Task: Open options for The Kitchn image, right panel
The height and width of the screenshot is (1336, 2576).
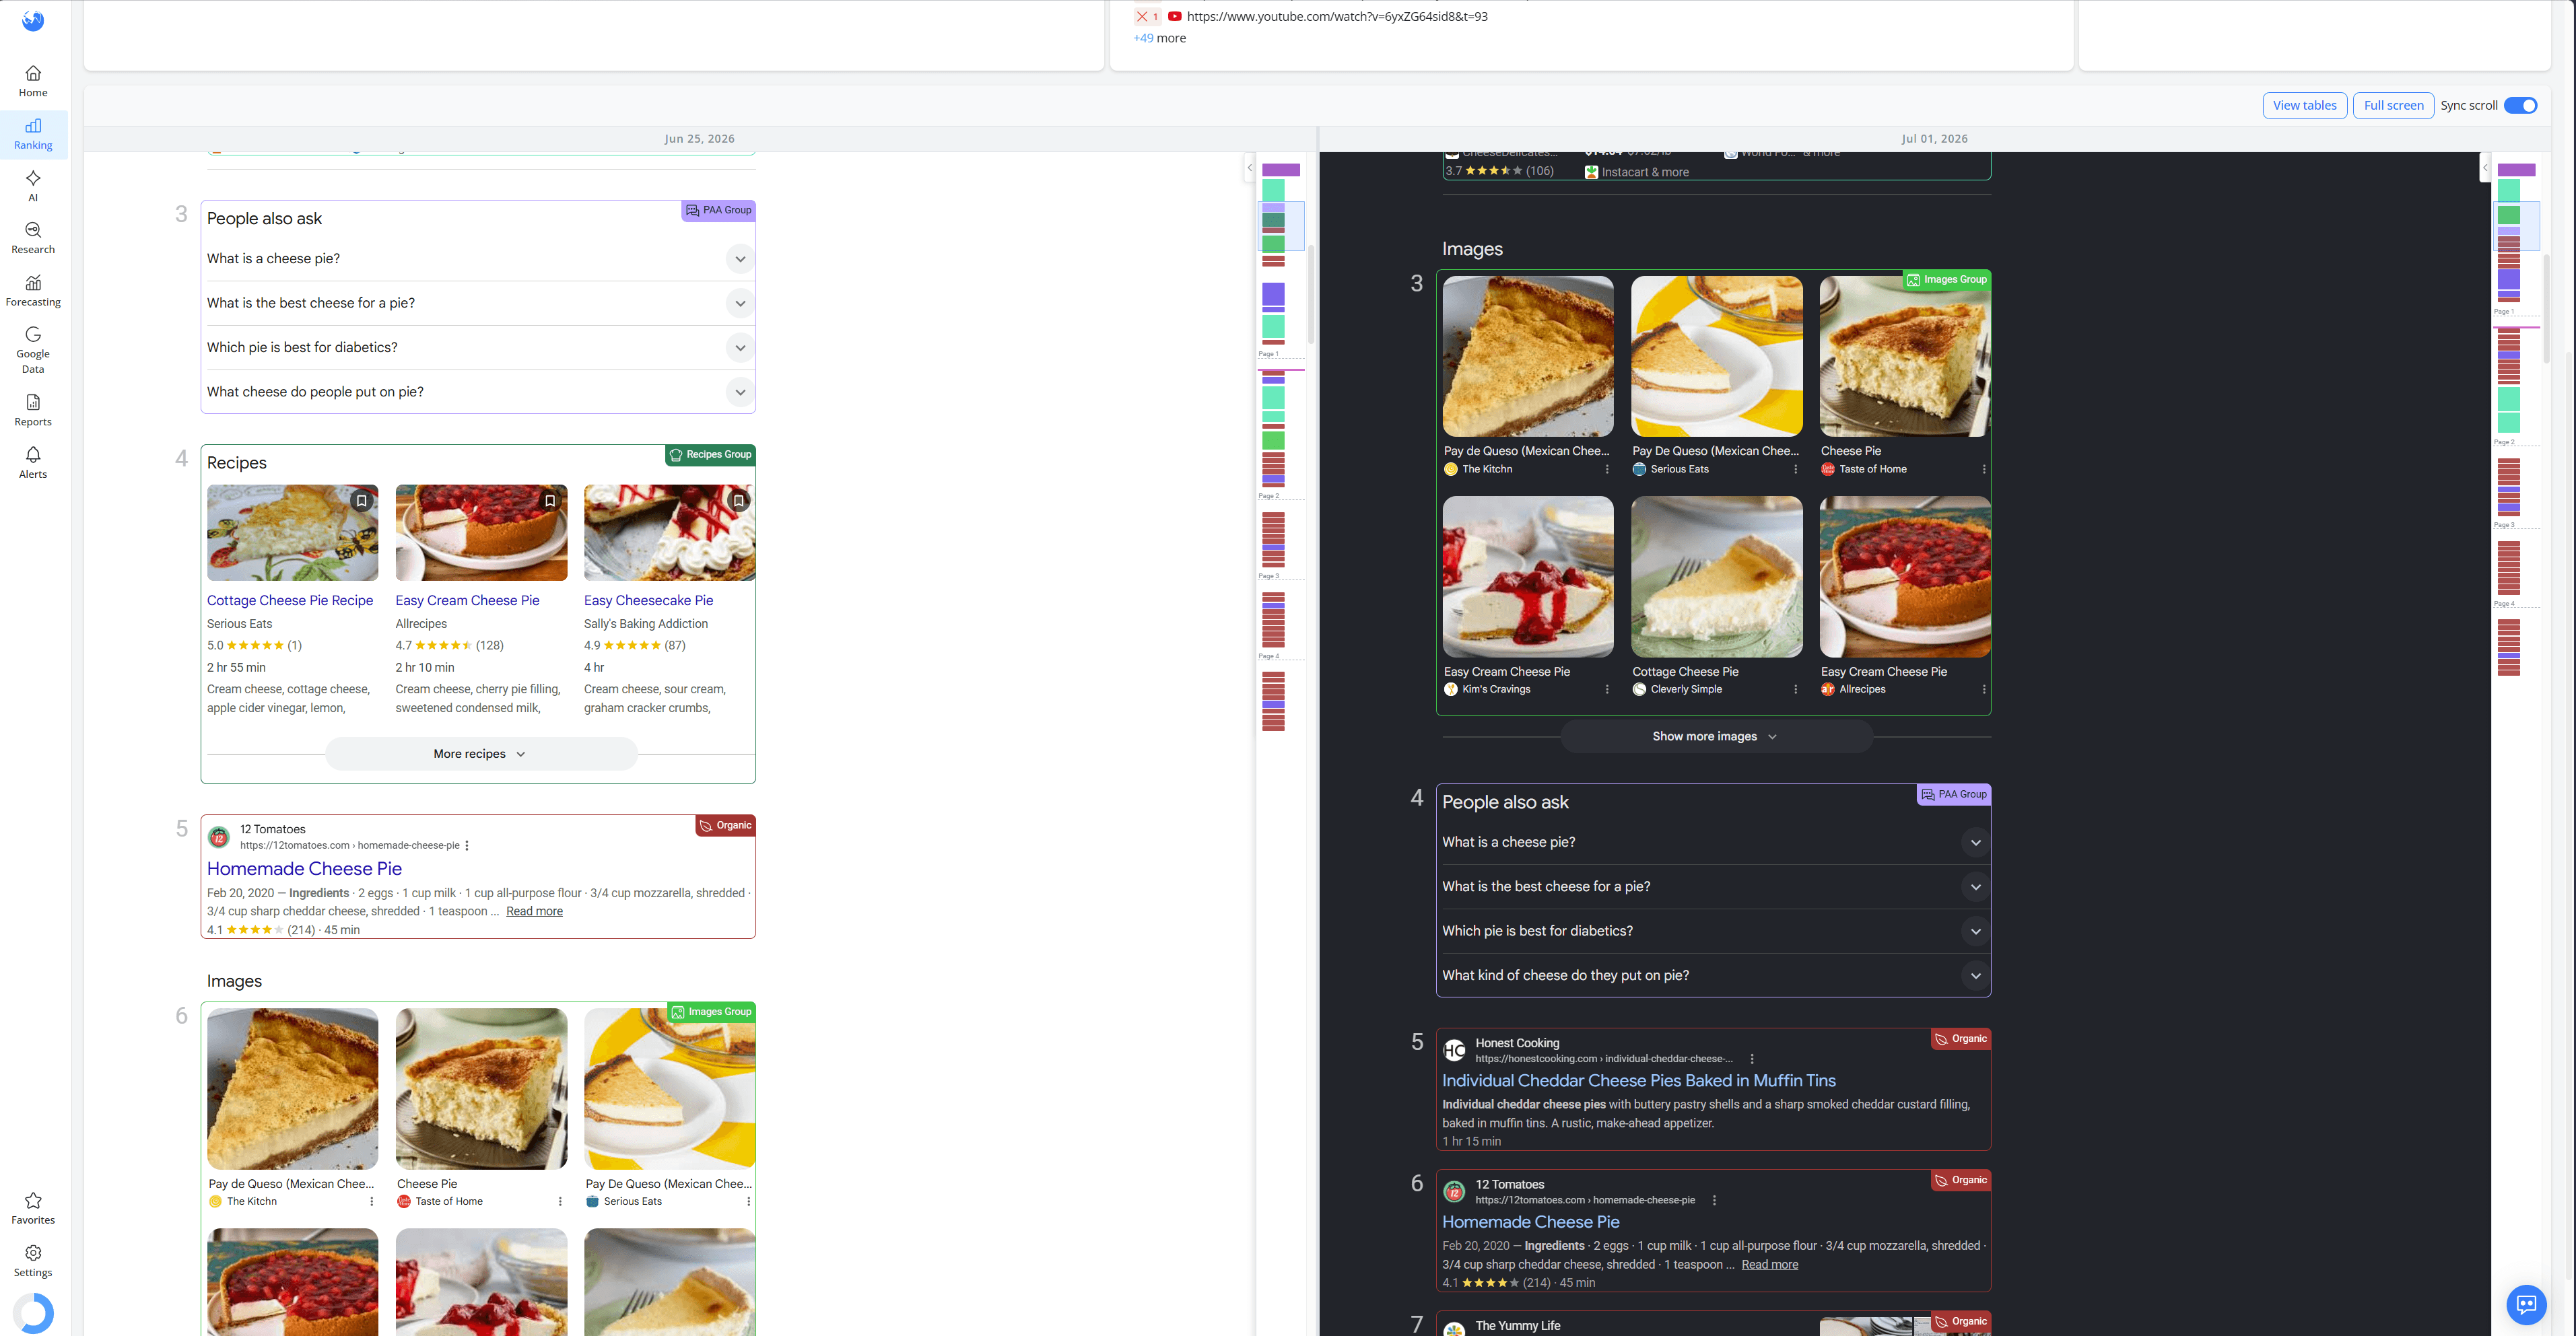Action: pyautogui.click(x=1607, y=469)
